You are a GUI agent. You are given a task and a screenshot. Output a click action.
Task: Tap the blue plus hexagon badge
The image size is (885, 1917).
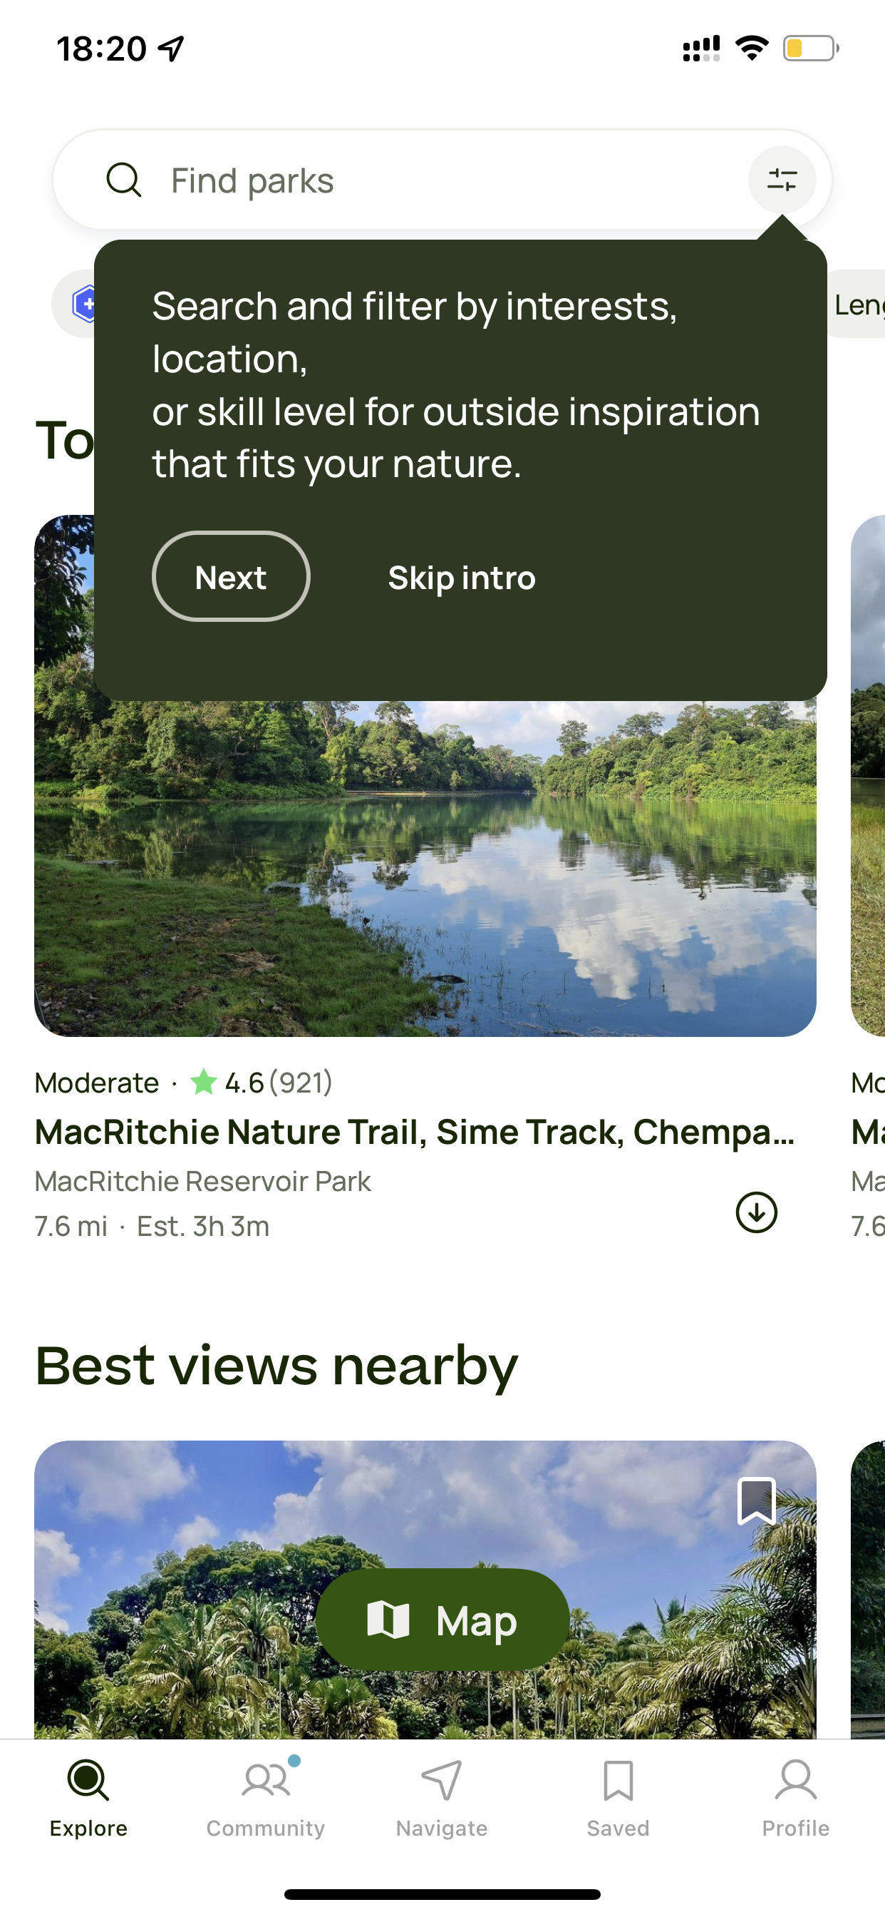tap(86, 304)
